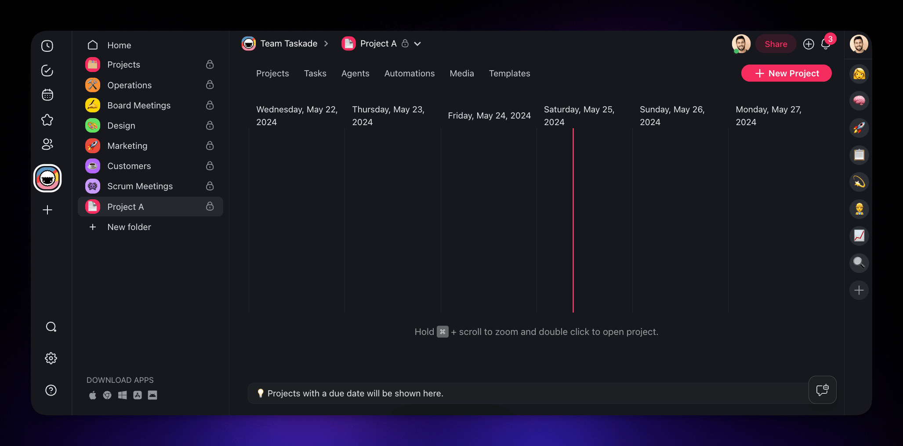The width and height of the screenshot is (903, 446).
Task: Click the lock icon beside Operations folder
Action: (x=210, y=85)
